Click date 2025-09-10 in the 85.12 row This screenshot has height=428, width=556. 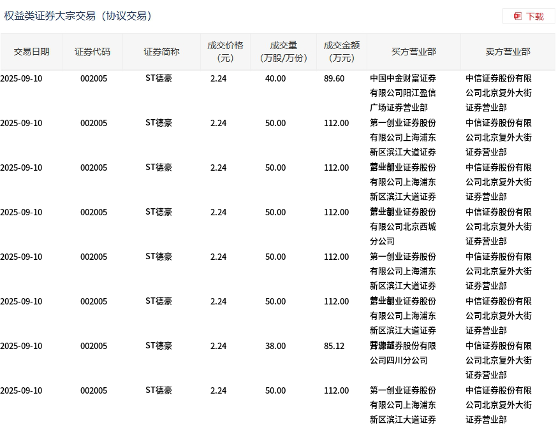point(21,346)
